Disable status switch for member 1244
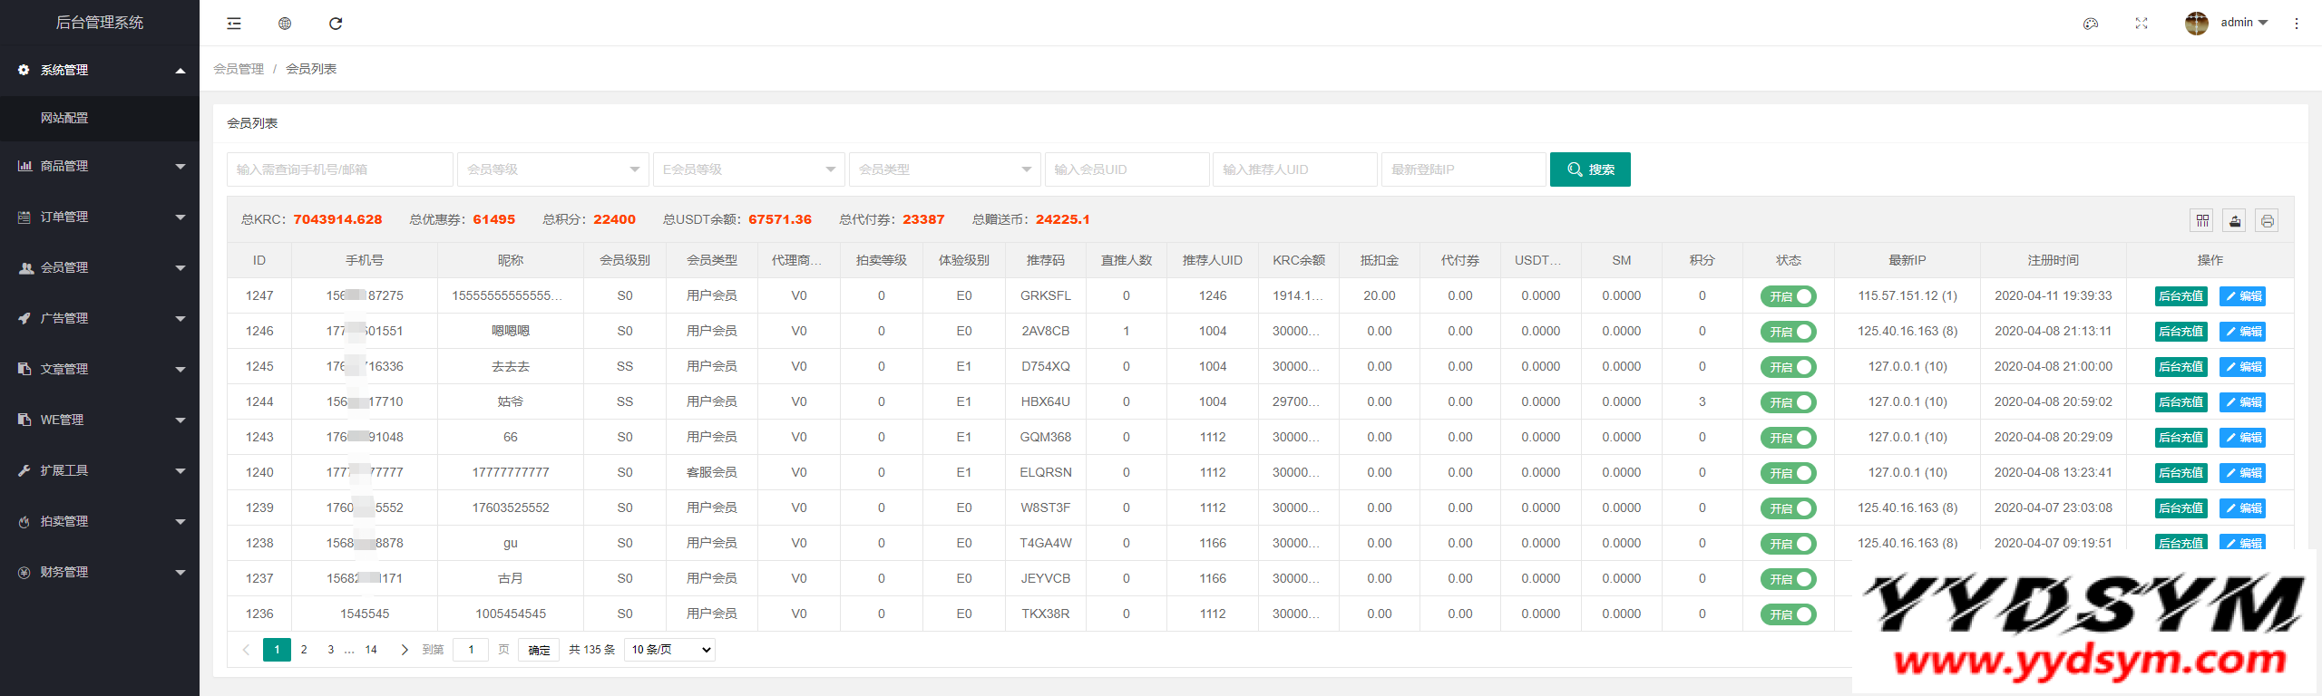This screenshot has height=696, width=2322. [x=1788, y=402]
